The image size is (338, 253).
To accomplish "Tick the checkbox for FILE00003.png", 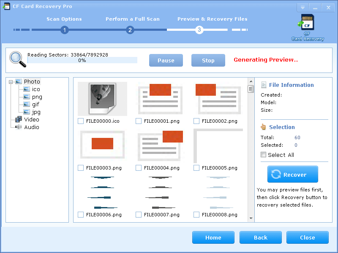I will (x=81, y=168).
